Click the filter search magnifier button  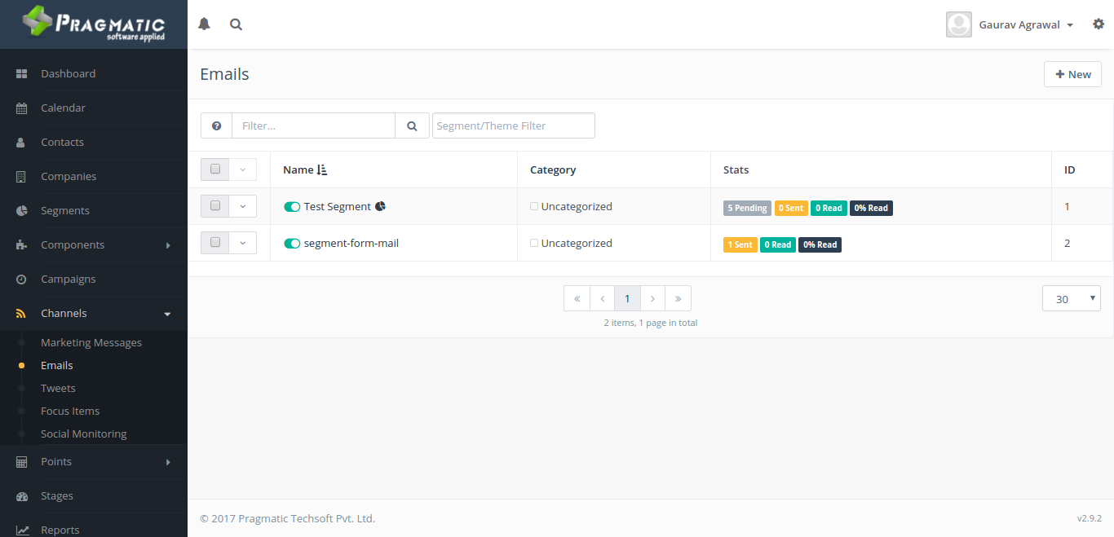coord(412,125)
